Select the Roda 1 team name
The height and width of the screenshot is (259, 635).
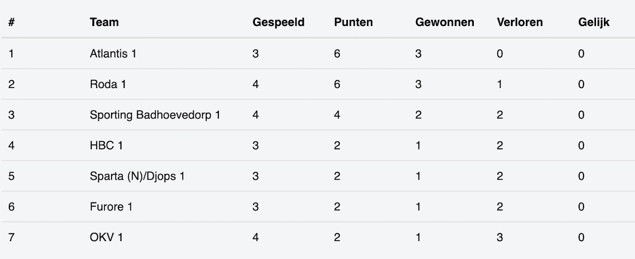[108, 84]
